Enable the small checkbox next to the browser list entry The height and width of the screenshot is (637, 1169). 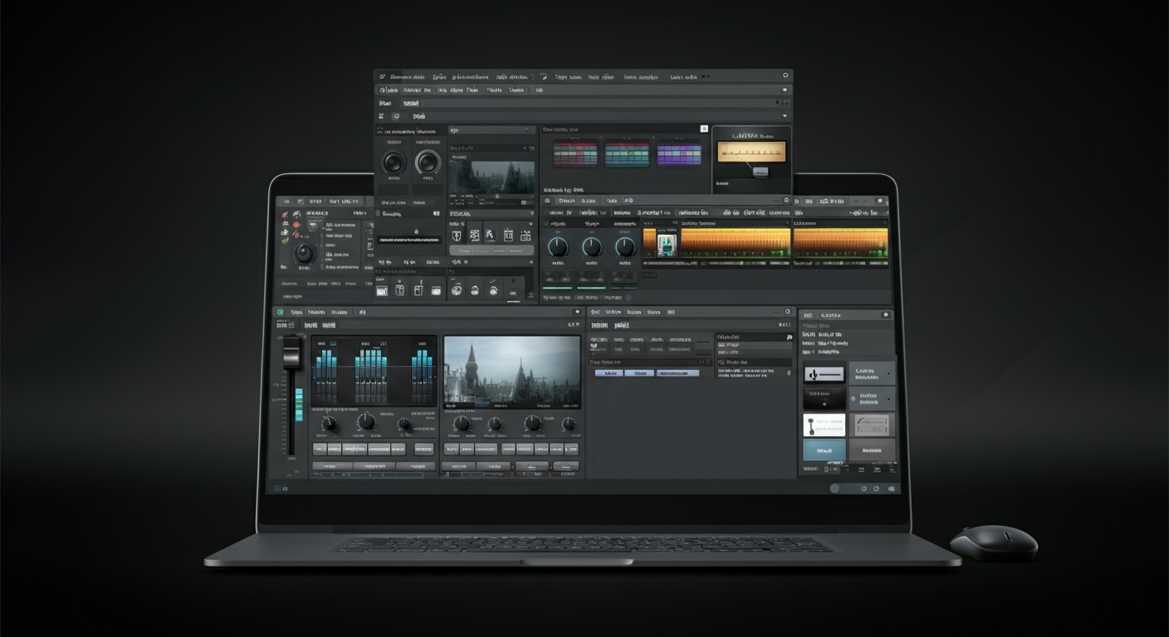tap(378, 213)
